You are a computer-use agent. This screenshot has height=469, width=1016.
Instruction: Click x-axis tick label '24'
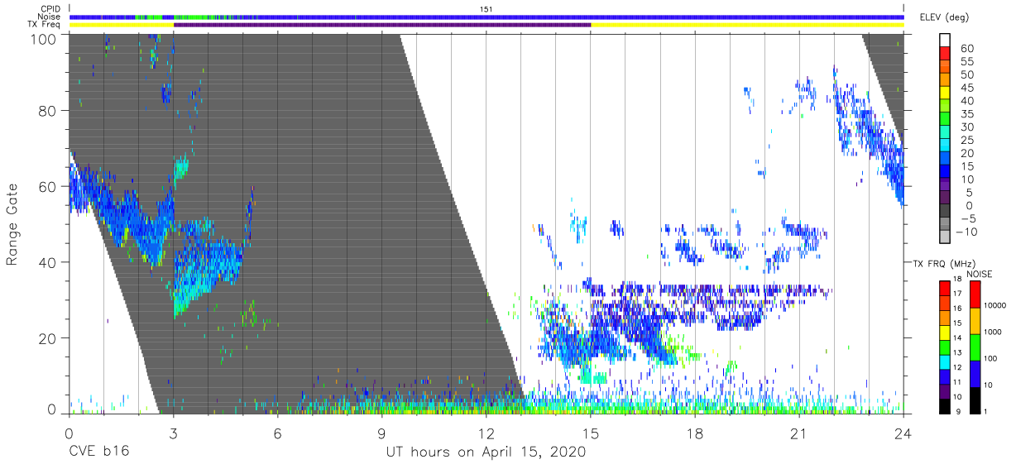[x=903, y=433]
